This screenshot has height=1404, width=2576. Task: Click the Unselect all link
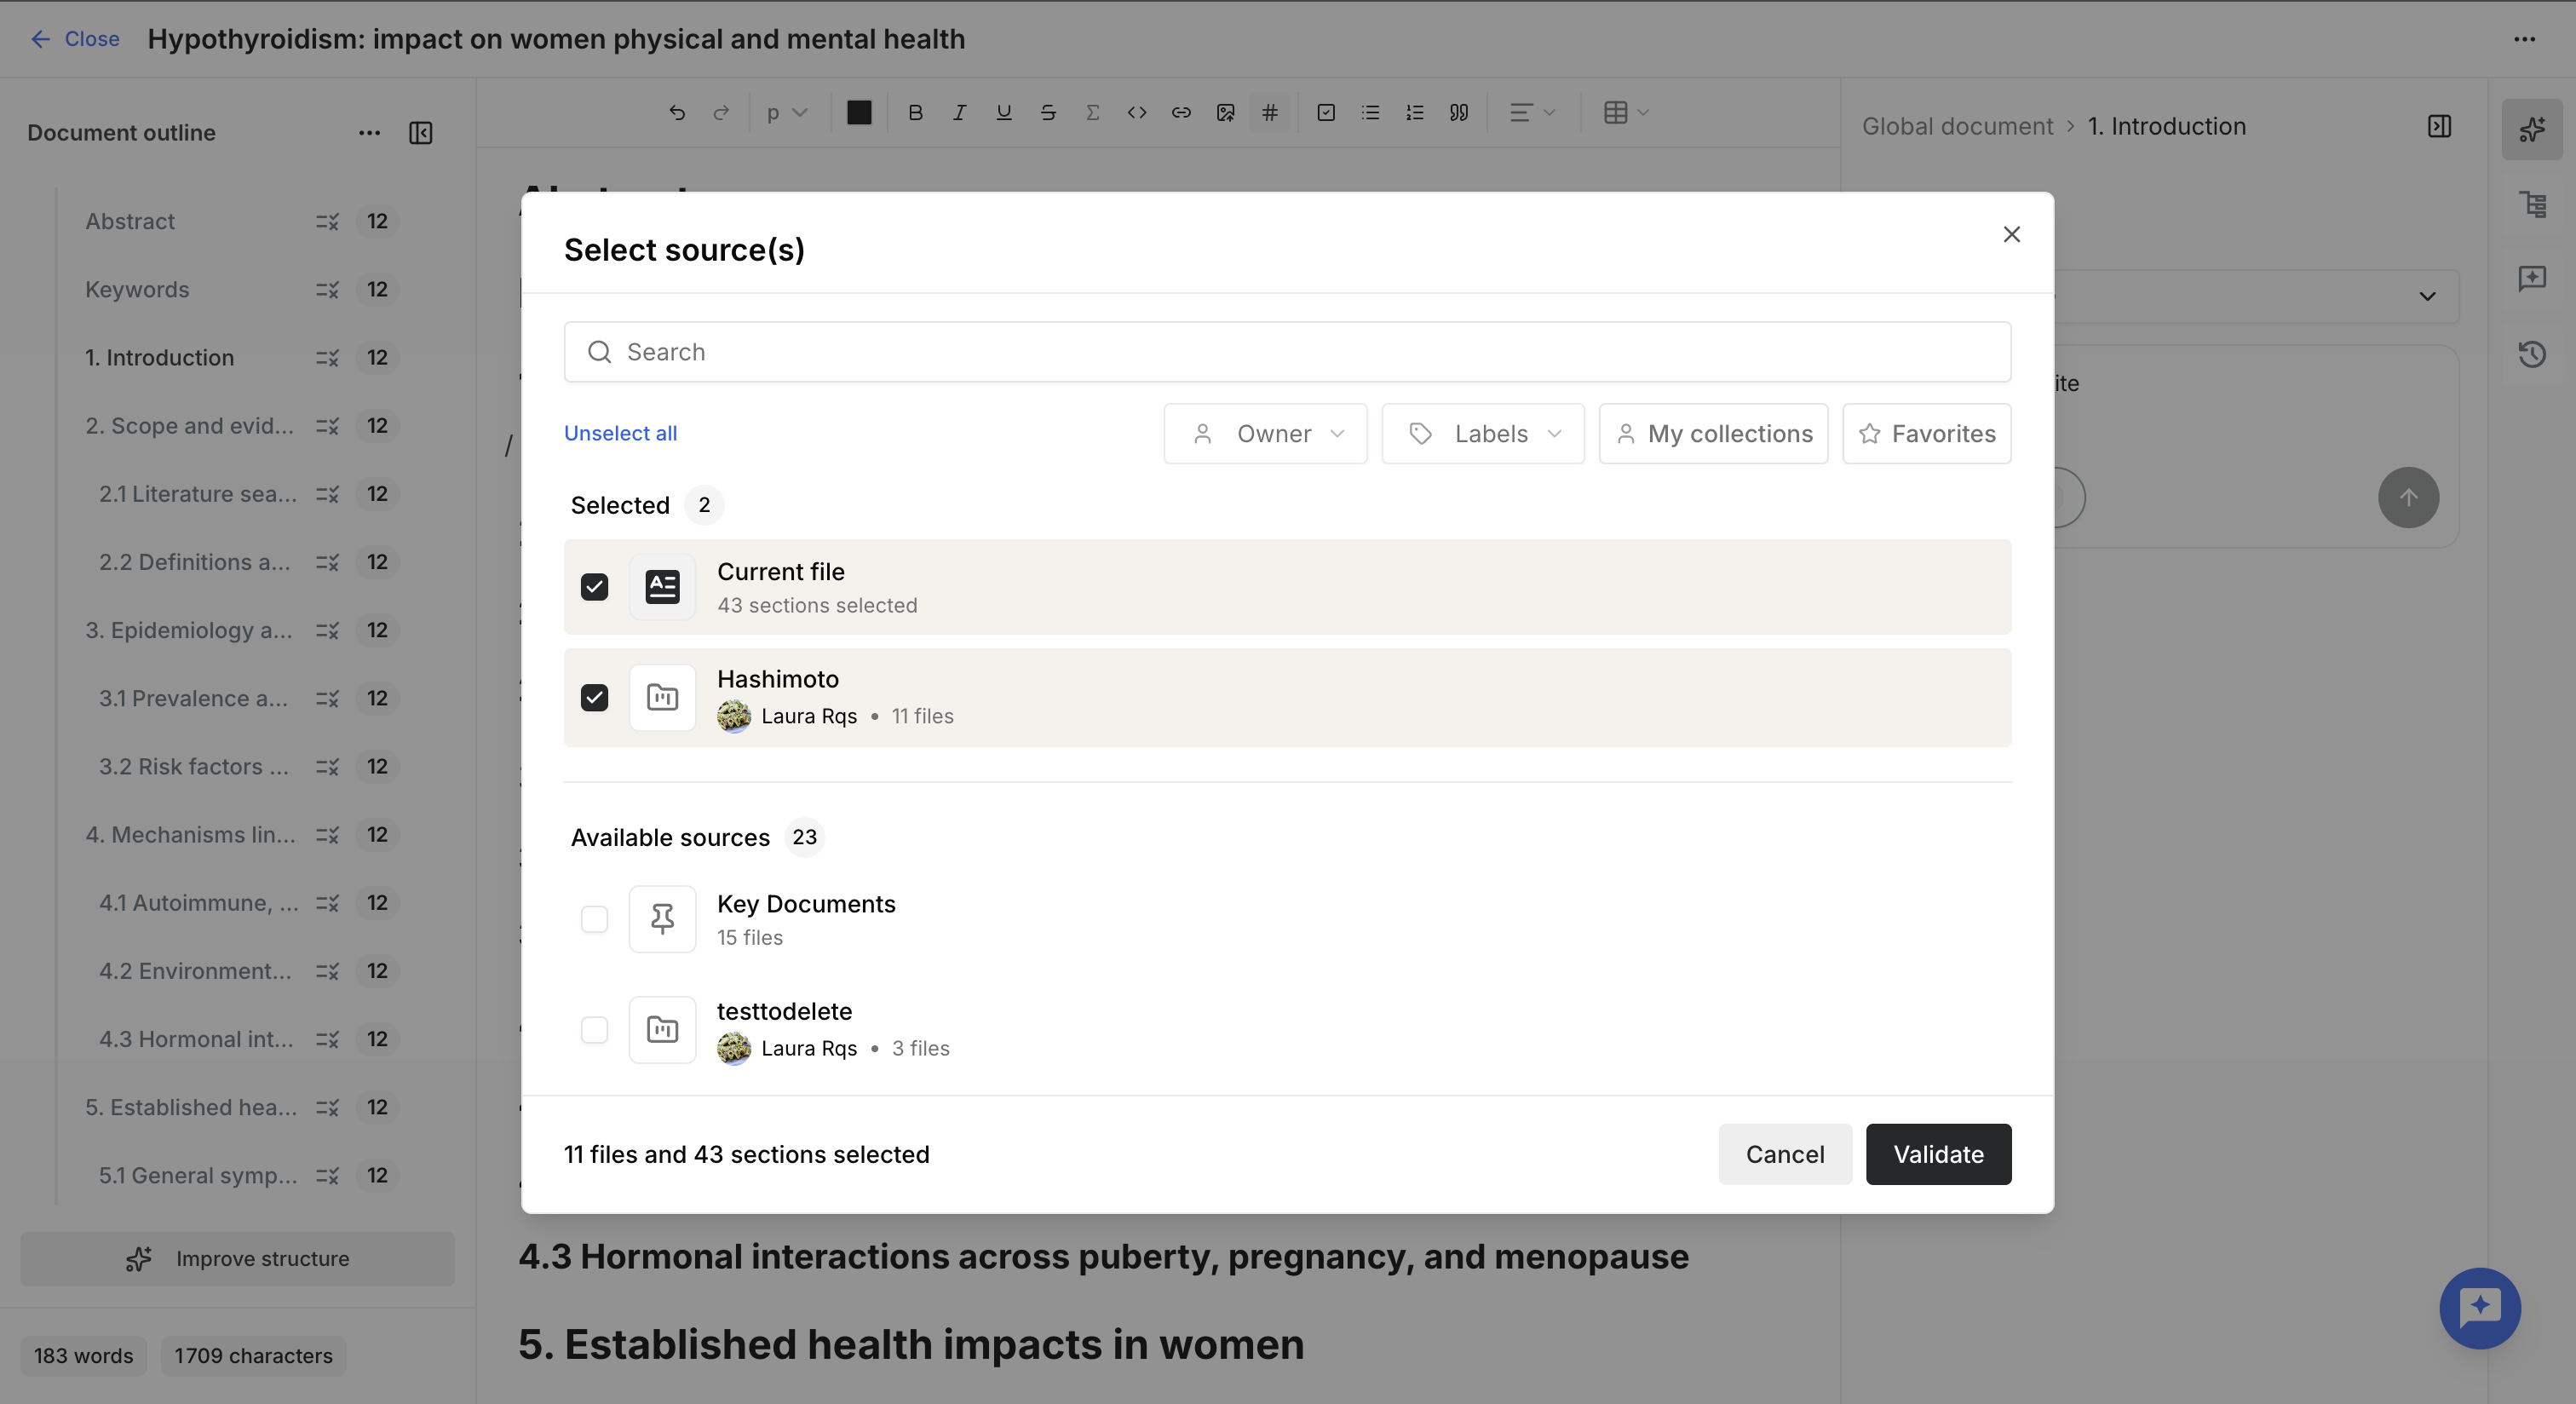(x=620, y=433)
